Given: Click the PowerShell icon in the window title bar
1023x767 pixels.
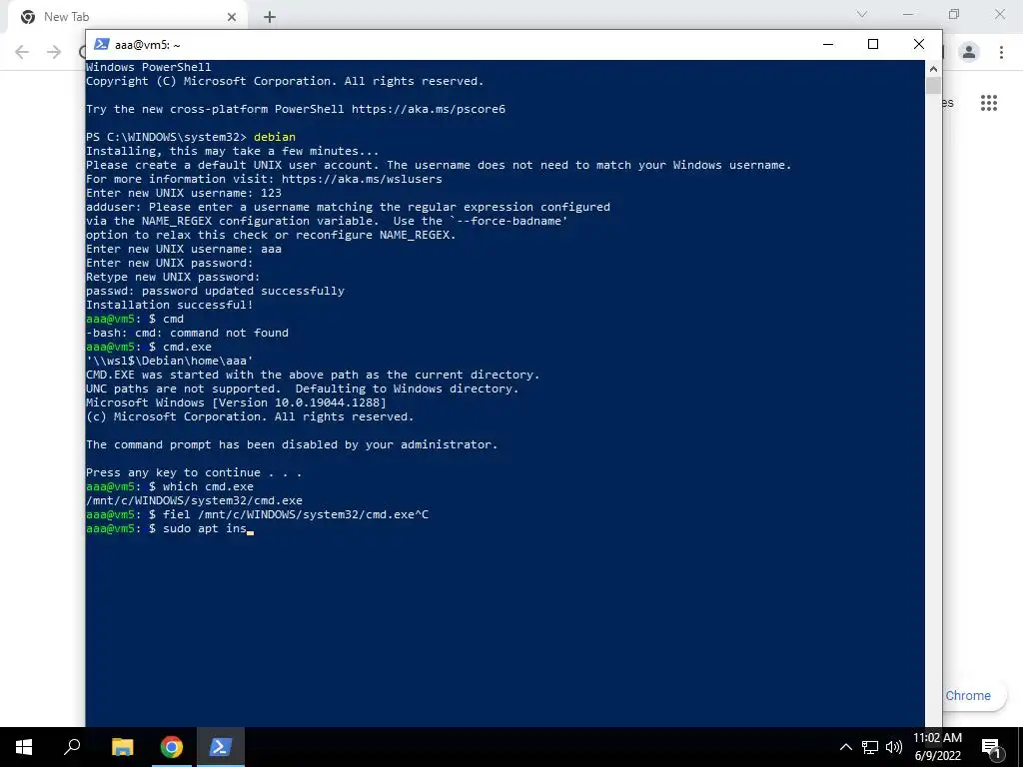Looking at the screenshot, I should tap(101, 44).
